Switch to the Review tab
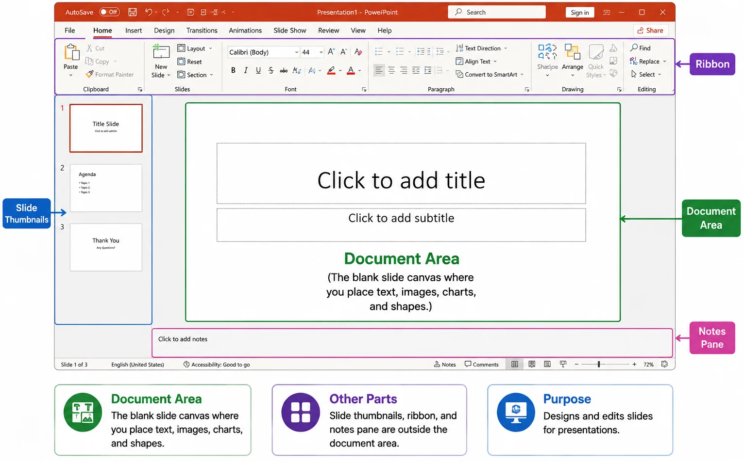 click(x=329, y=31)
